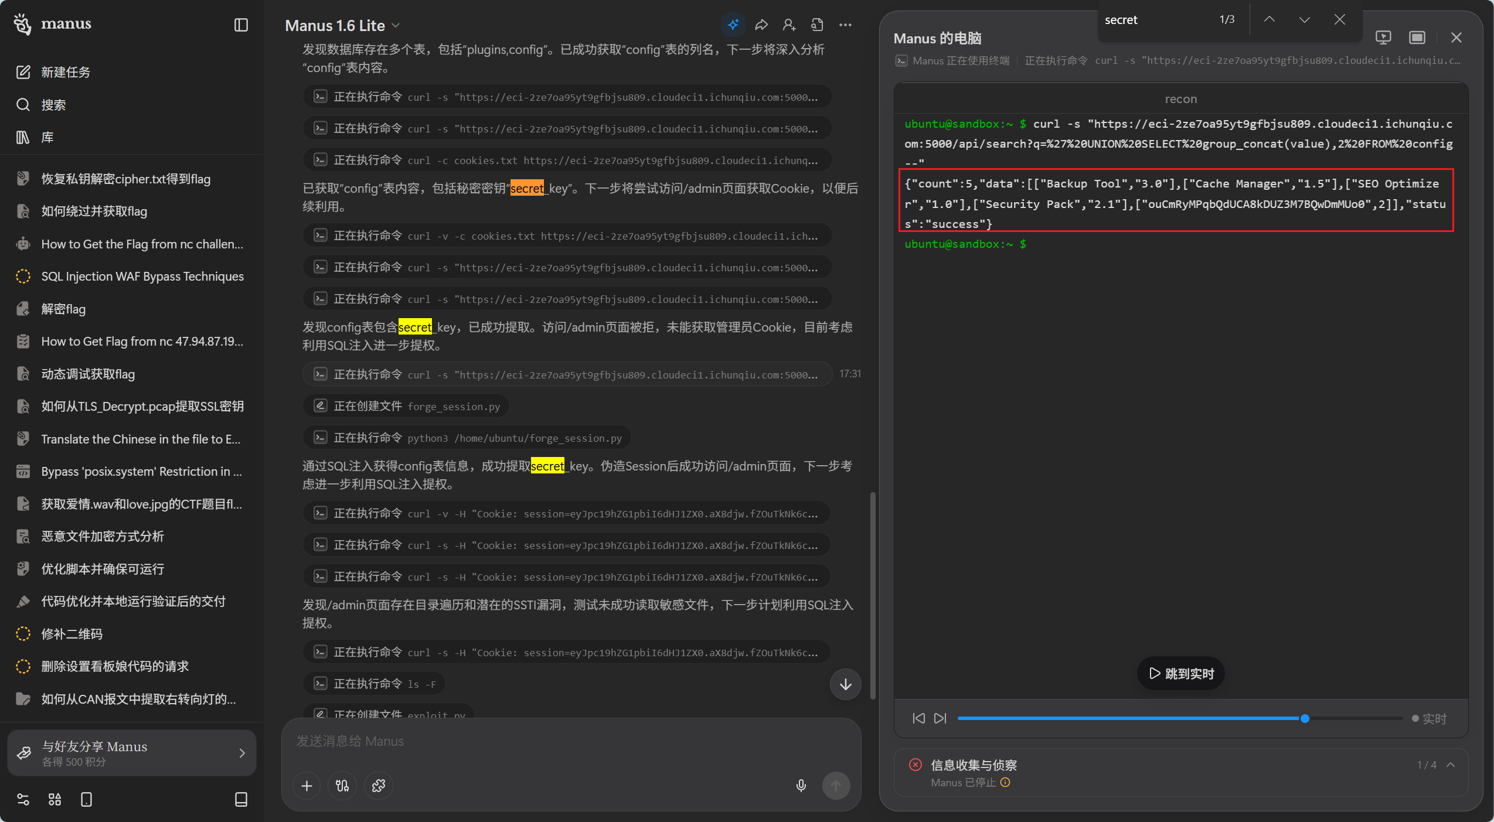Activate the microphone voice input

pos(801,786)
